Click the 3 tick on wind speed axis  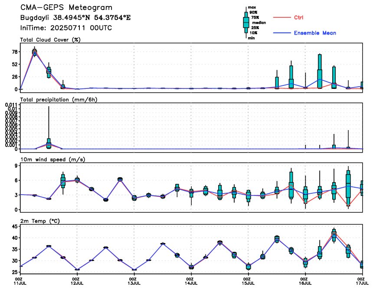[x=16, y=195]
